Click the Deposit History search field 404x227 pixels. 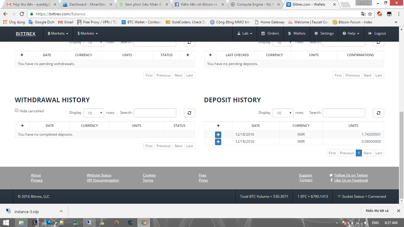pyautogui.click(x=344, y=113)
